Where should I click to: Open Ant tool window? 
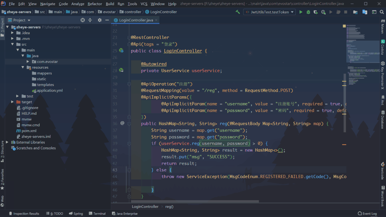point(382,100)
